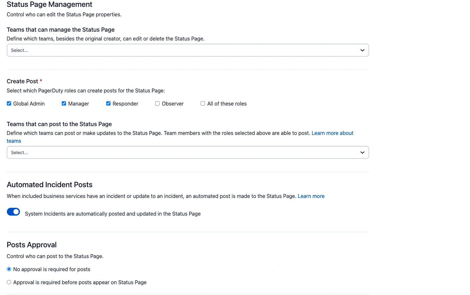Click chevron arrow of manage teams selector
This screenshot has width=470, height=295.
click(x=362, y=50)
